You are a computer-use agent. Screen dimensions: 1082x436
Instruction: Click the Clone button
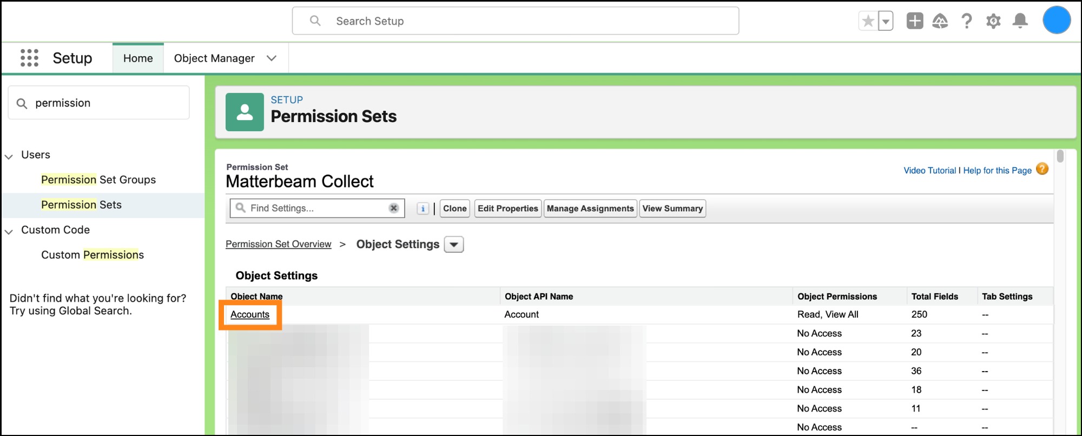tap(455, 208)
